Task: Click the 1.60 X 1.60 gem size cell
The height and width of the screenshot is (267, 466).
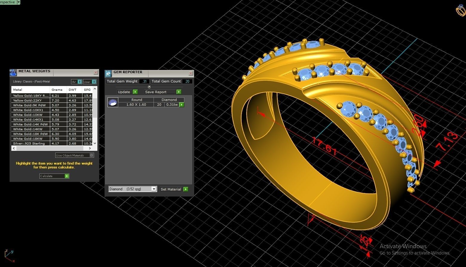Action: point(136,105)
